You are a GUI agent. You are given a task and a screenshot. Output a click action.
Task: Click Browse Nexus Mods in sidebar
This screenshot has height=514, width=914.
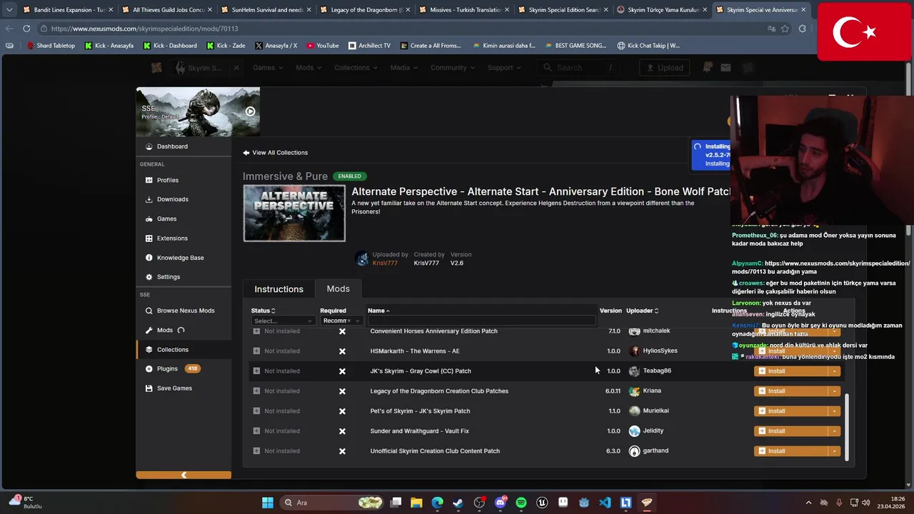point(186,311)
